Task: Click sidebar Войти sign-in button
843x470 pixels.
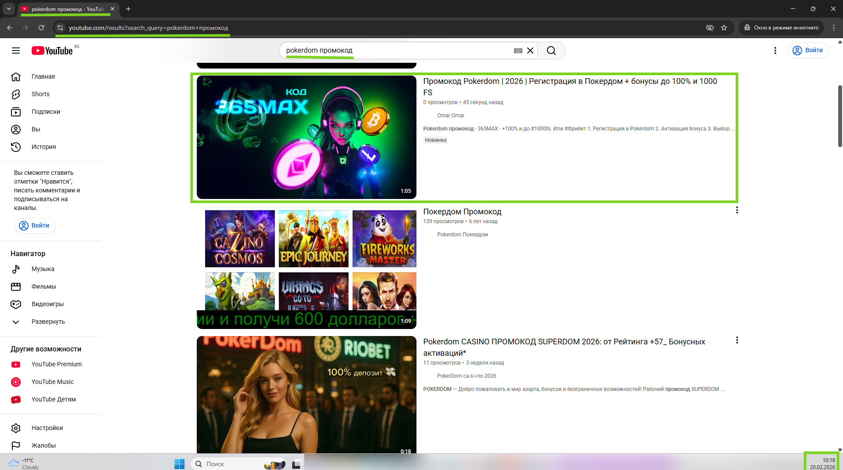Action: 35,225
